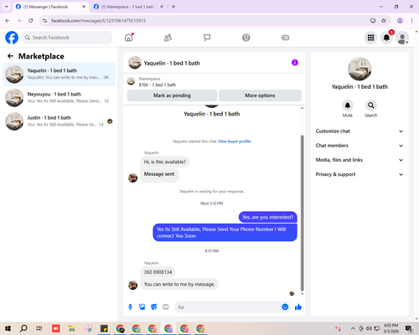Click the "Hi, is this available?" message

coord(165,162)
